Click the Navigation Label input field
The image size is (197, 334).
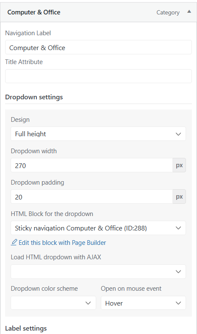[x=98, y=47]
